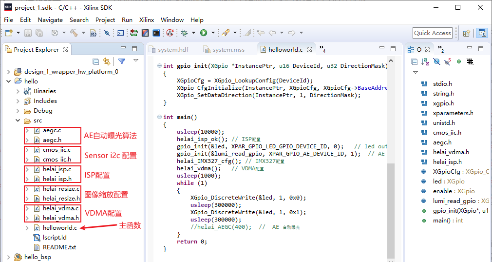
Task: Click the editor vertical scrollbar thumb
Action: pyautogui.click(x=391, y=210)
